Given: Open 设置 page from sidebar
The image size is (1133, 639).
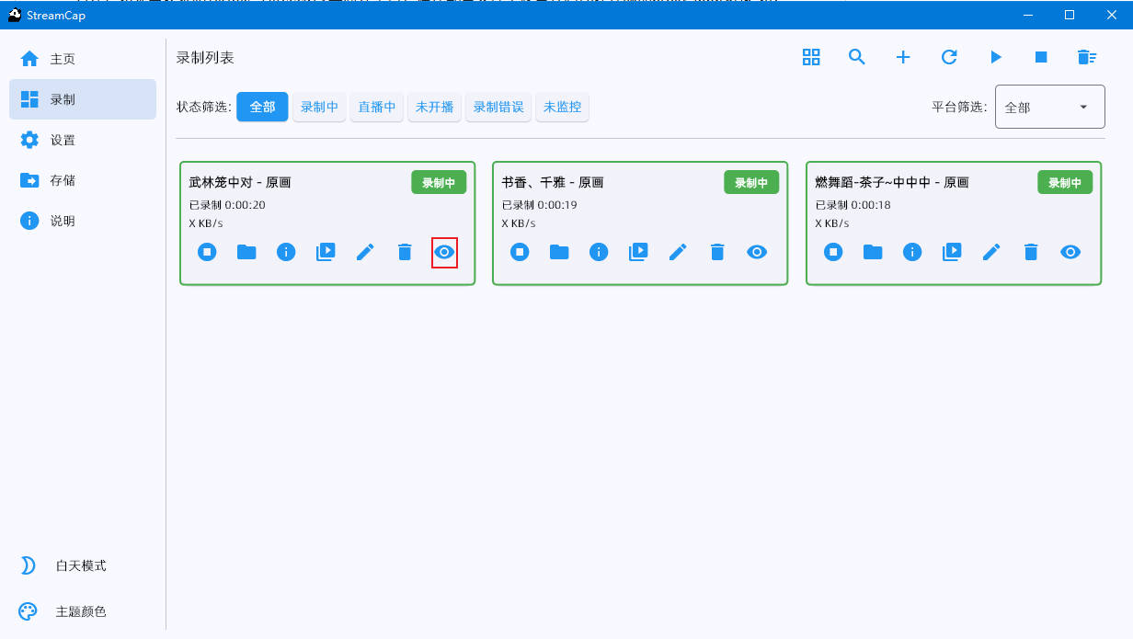Looking at the screenshot, I should (63, 140).
